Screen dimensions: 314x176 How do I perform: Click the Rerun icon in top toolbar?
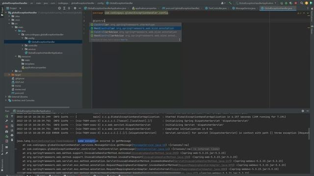pyautogui.click(x=281, y=3)
